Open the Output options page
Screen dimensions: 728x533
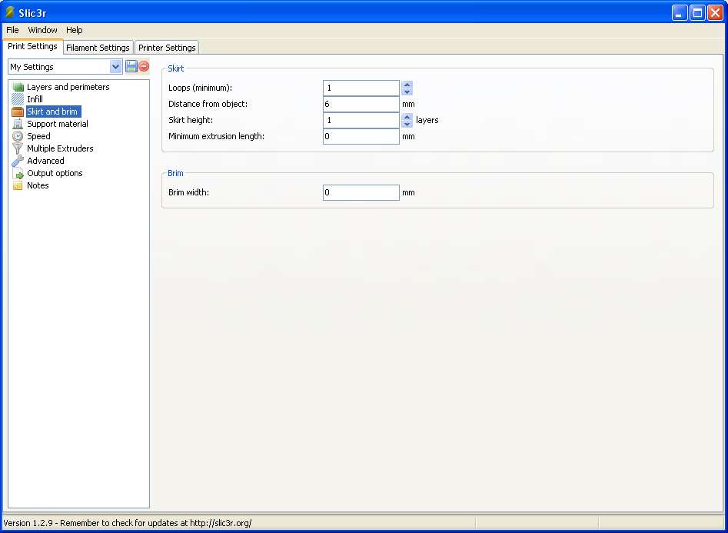(x=55, y=173)
